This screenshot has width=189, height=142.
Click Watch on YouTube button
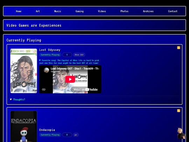pos(85,89)
